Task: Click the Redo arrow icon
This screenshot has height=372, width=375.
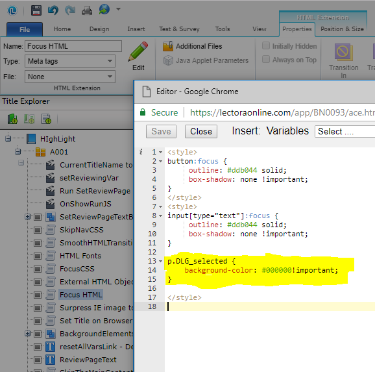Action: tap(70, 10)
